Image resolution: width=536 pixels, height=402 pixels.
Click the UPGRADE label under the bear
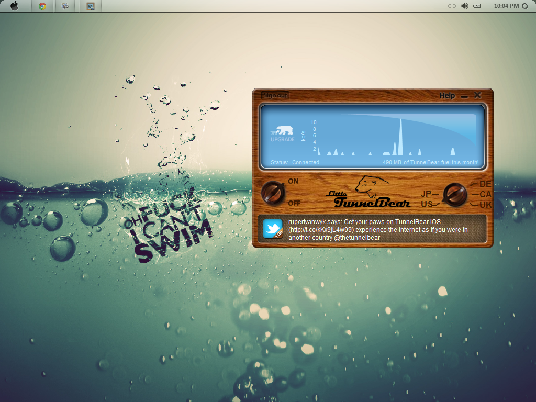click(x=282, y=139)
